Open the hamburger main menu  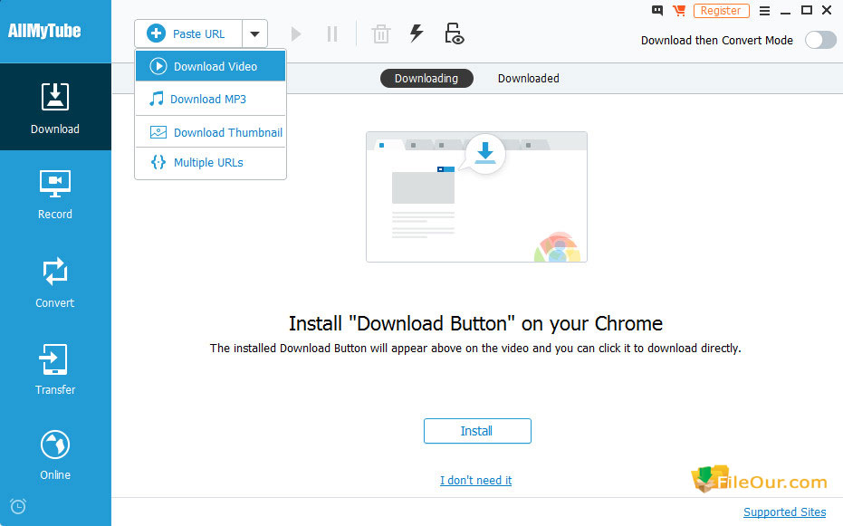click(x=764, y=11)
